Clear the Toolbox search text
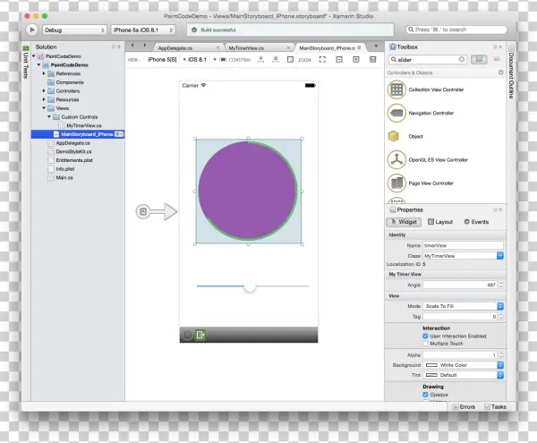This screenshot has height=443, width=537. tap(461, 60)
